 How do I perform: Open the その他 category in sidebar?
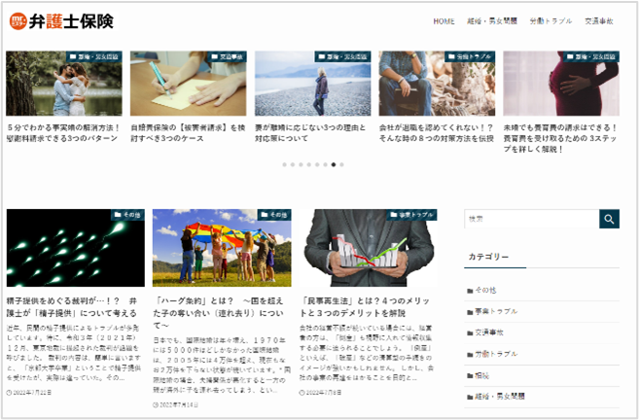pyautogui.click(x=485, y=290)
